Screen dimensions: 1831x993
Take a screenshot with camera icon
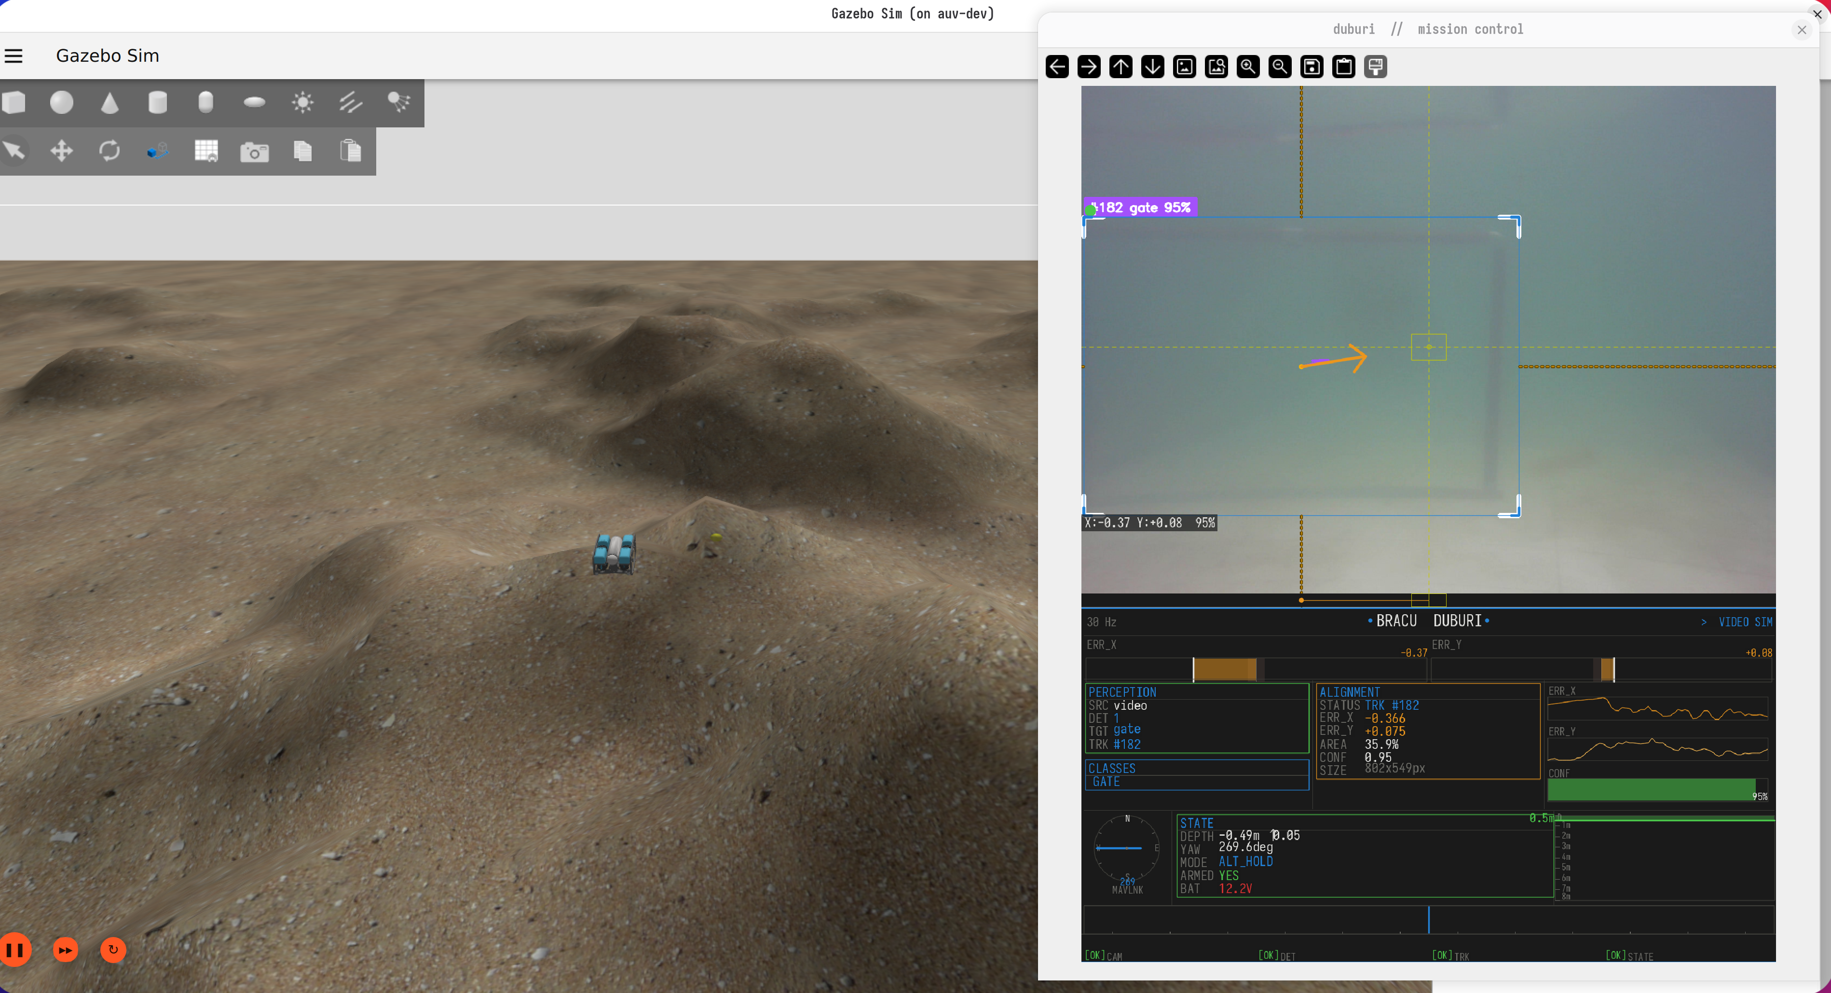tap(255, 152)
